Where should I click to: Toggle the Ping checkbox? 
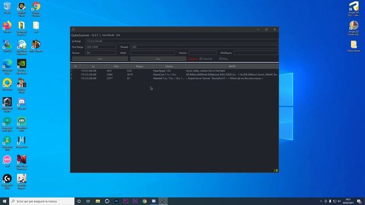(221, 59)
